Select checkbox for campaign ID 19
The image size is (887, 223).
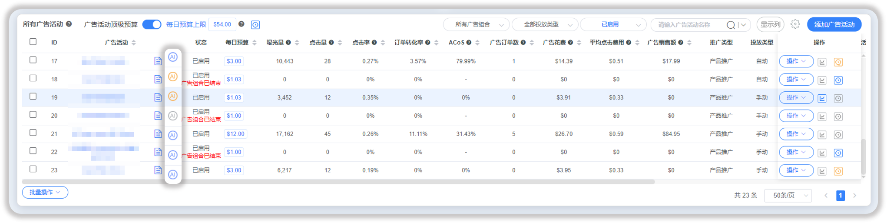tap(33, 97)
